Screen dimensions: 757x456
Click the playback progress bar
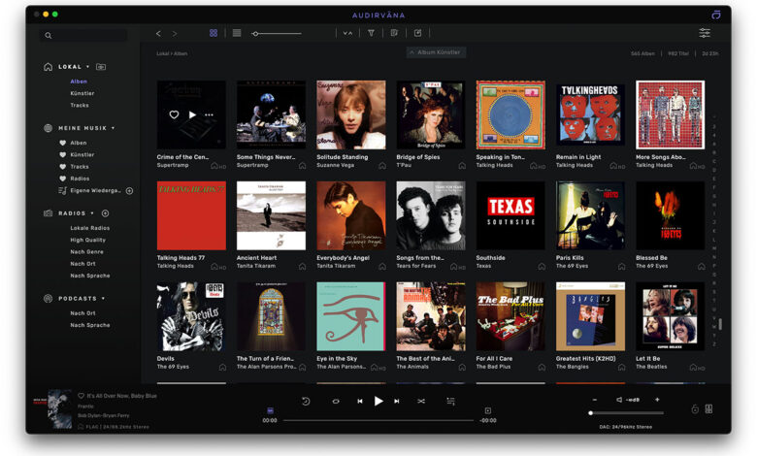378,421
